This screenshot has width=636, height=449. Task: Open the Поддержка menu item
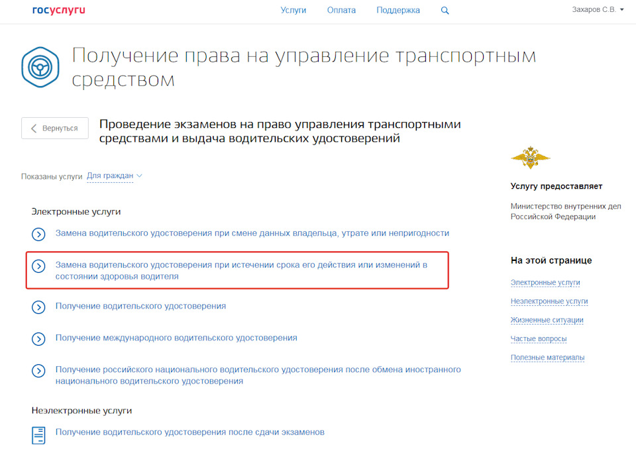[x=398, y=10]
